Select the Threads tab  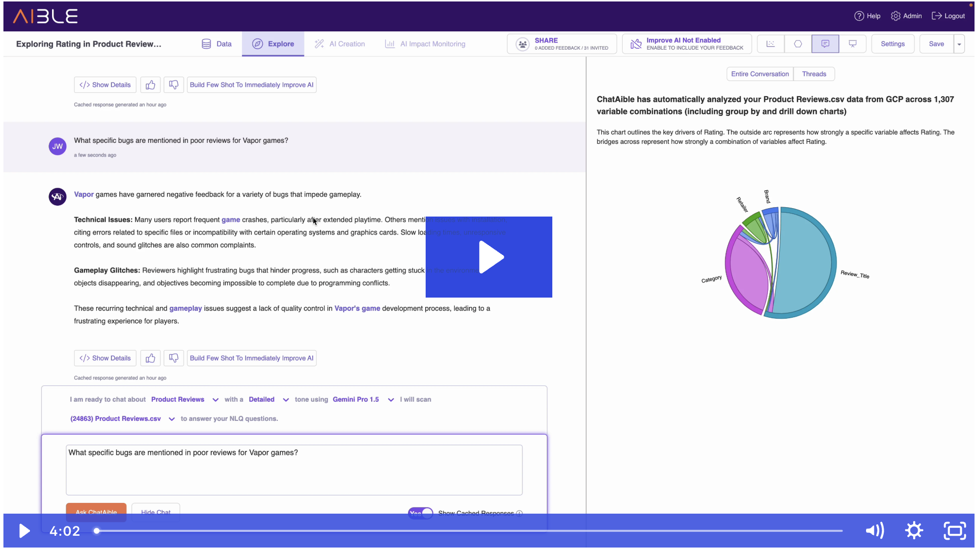point(814,74)
